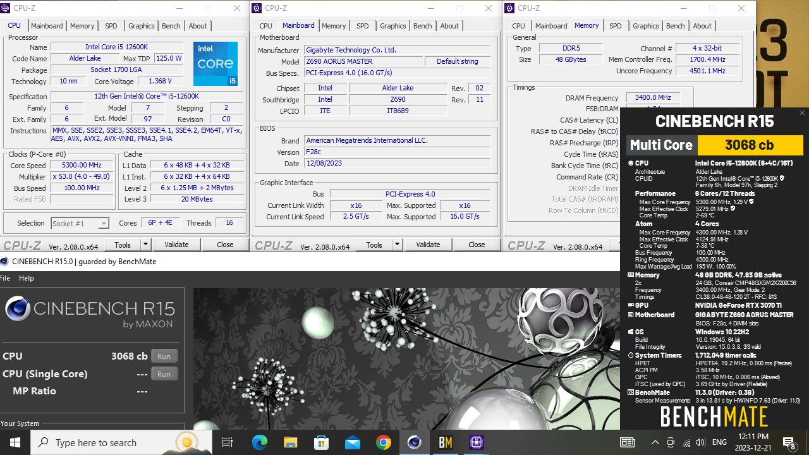Run the Cinebench CPU multi-core test
The height and width of the screenshot is (455, 809).
[164, 356]
